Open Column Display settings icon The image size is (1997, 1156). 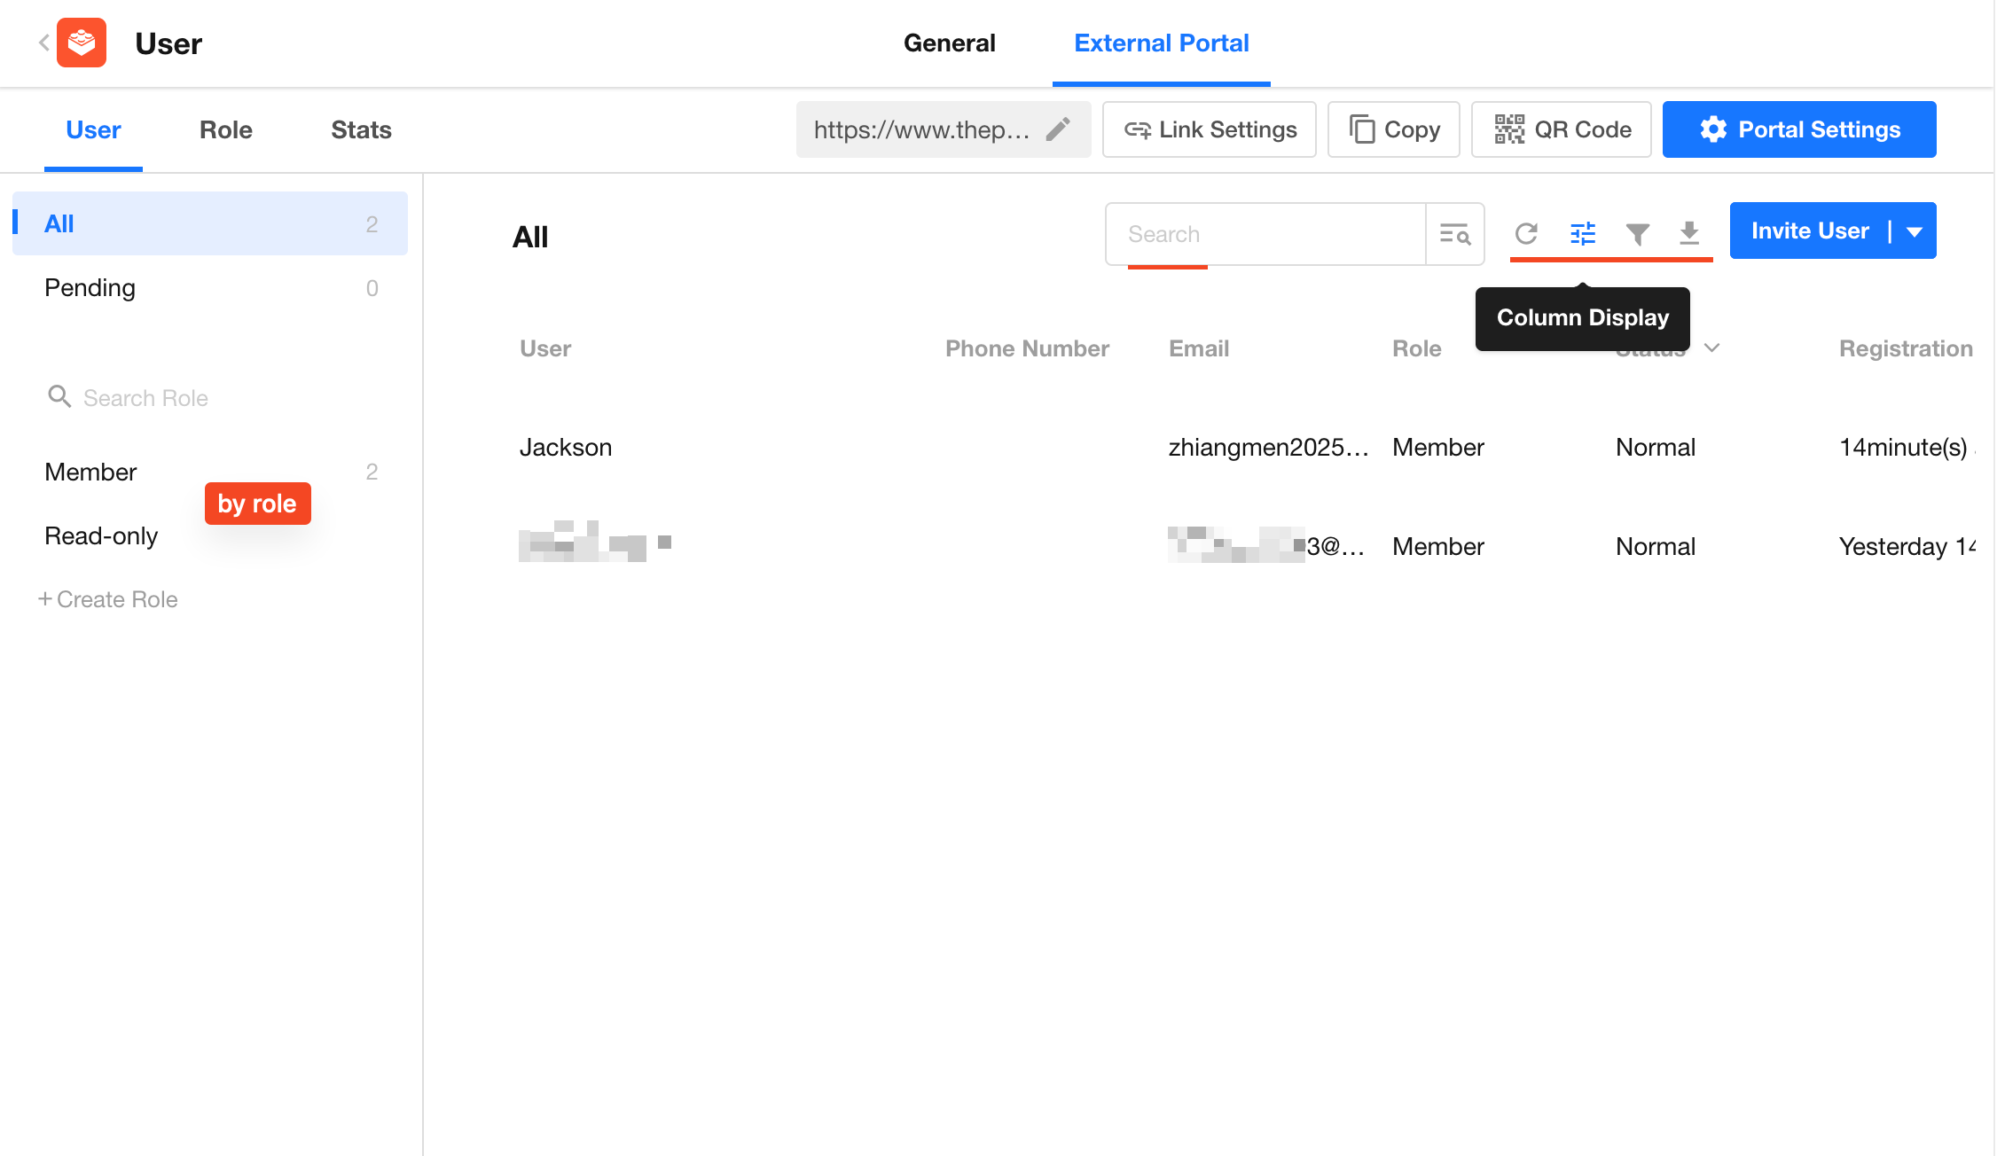click(1583, 233)
